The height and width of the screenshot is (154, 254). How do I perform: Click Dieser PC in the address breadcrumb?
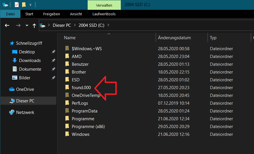[x=62, y=25]
